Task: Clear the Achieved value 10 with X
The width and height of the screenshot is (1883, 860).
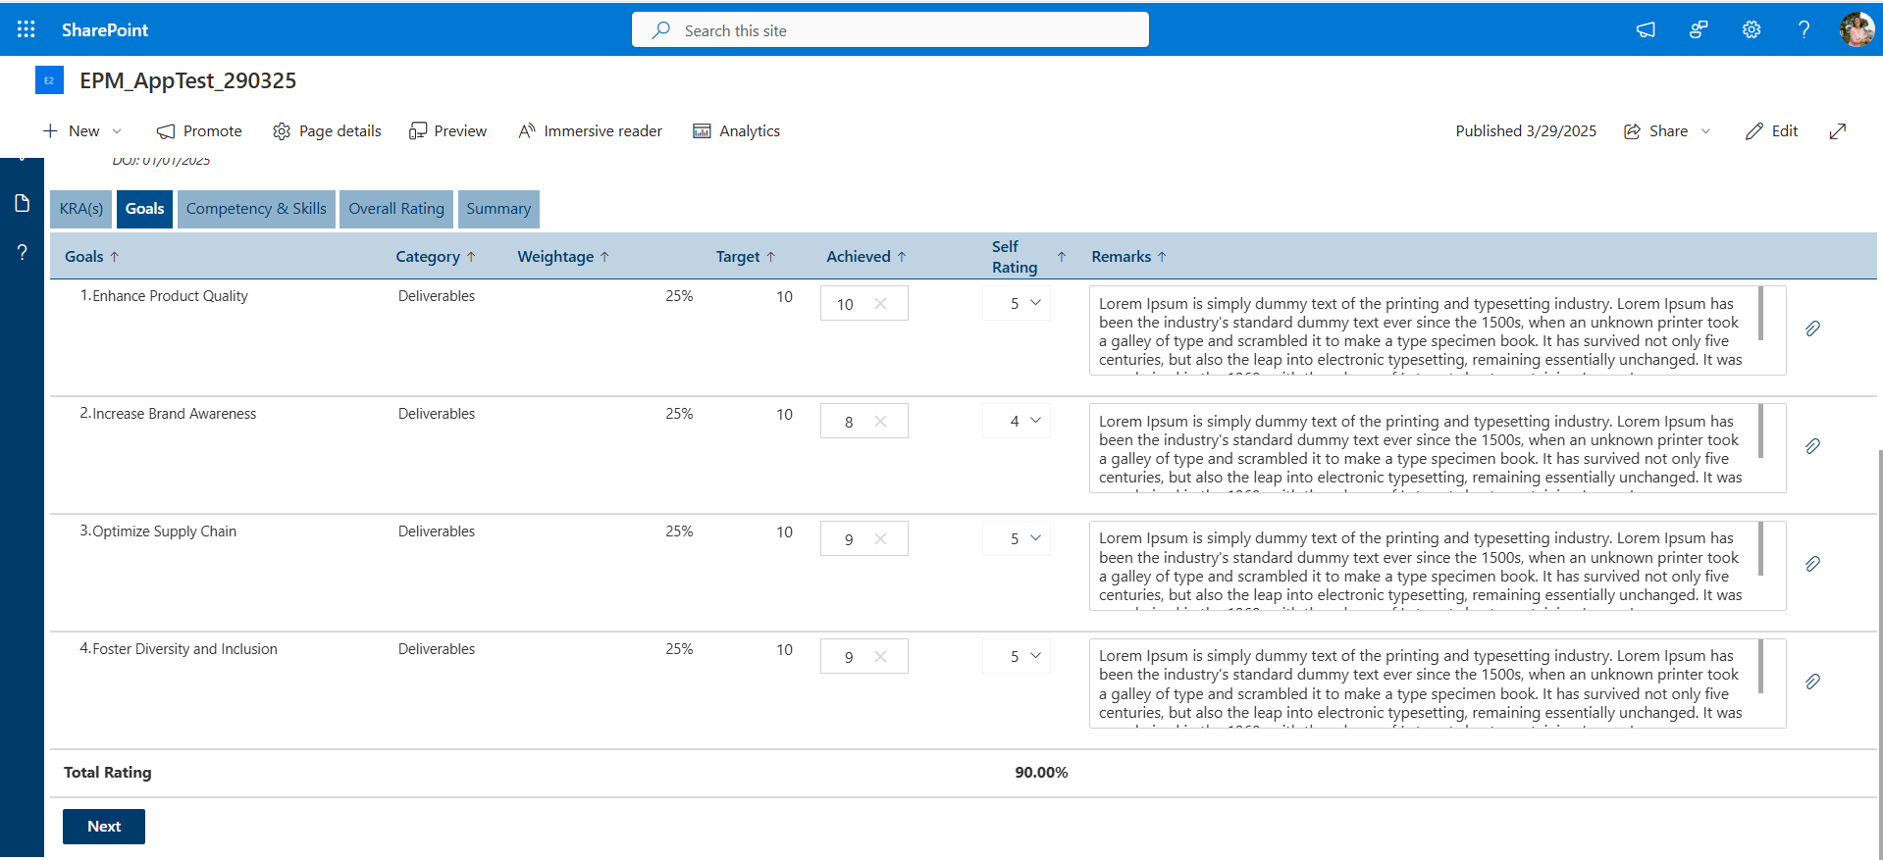Action: (880, 304)
